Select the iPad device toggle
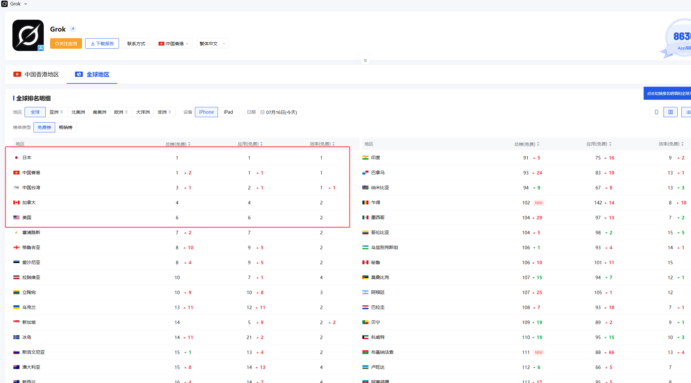Image resolution: width=691 pixels, height=383 pixels. pos(228,112)
